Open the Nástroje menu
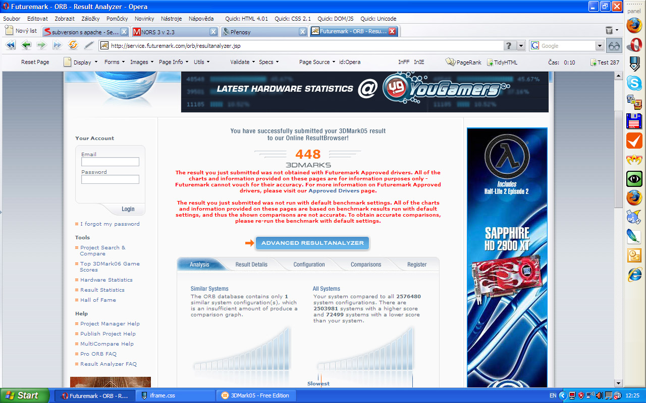The width and height of the screenshot is (646, 403). click(x=172, y=19)
